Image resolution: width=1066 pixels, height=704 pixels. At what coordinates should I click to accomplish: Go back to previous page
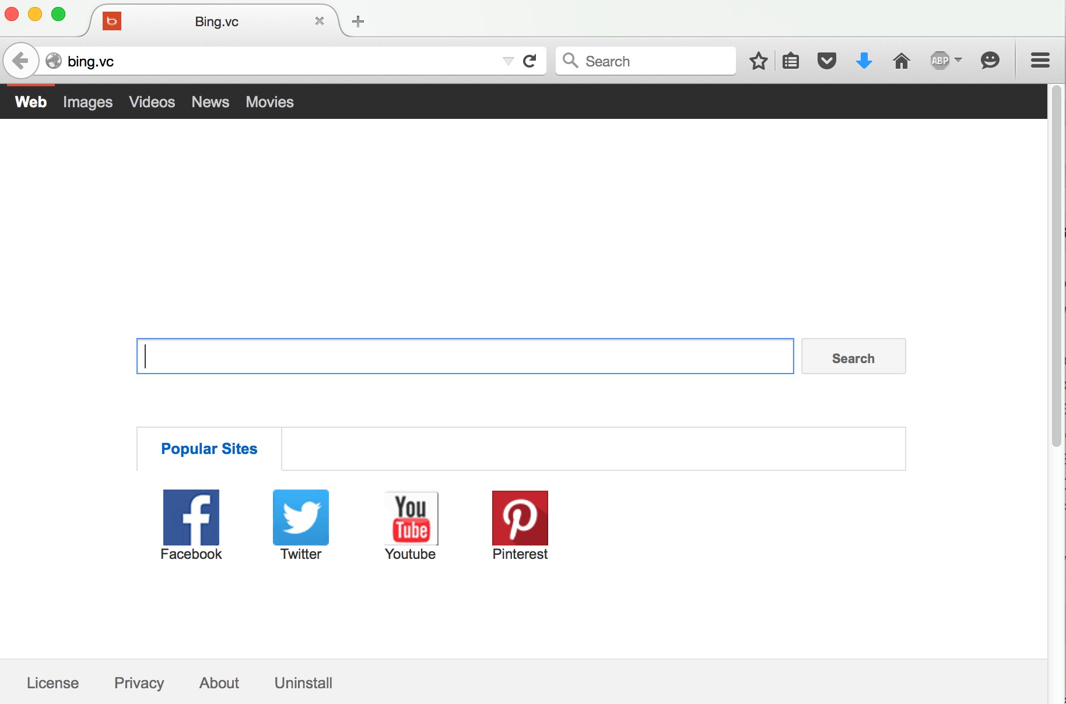(x=20, y=61)
